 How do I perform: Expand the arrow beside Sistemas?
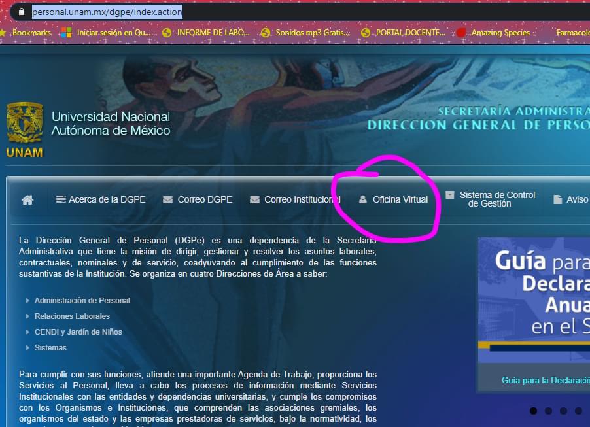click(27, 348)
